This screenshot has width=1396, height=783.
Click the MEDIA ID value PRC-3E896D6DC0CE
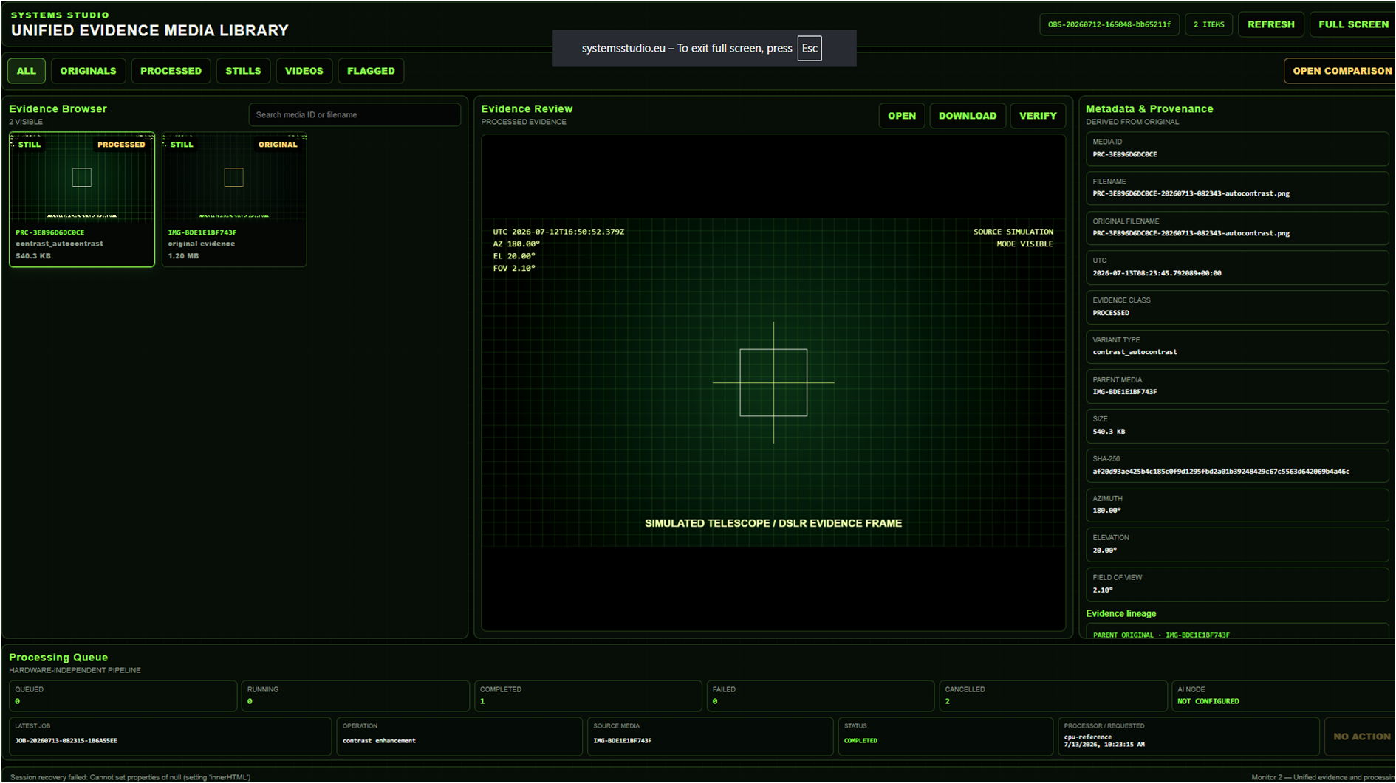click(x=1125, y=155)
